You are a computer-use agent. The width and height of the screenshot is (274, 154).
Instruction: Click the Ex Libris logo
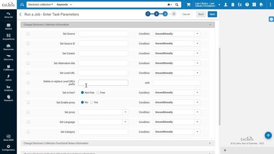click(9, 5)
